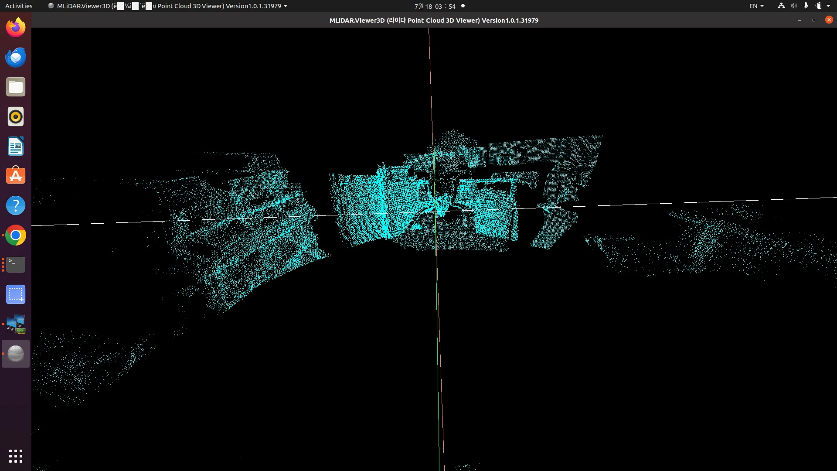The image size is (837, 471).
Task: Open Rhythmbox music player in the dock
Action: pos(16,116)
